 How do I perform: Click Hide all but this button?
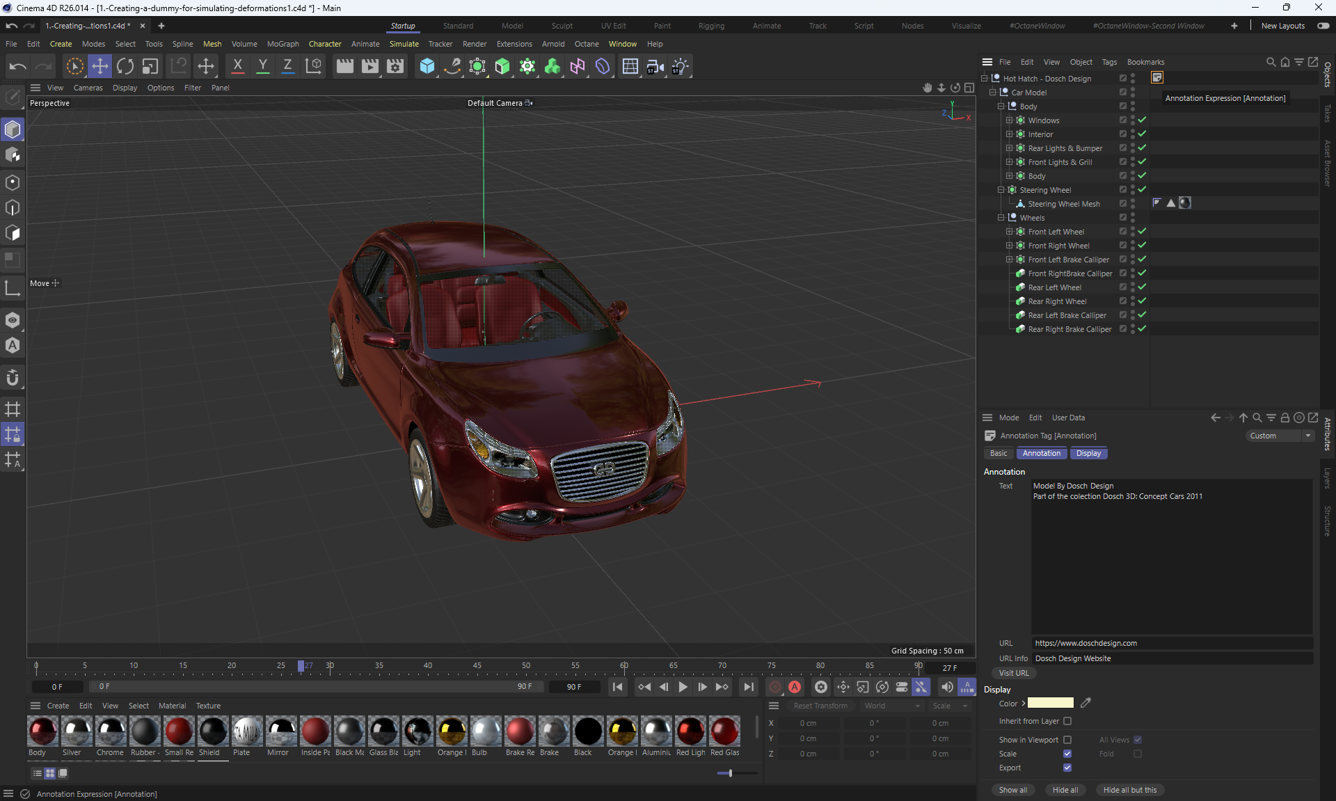pos(1129,790)
